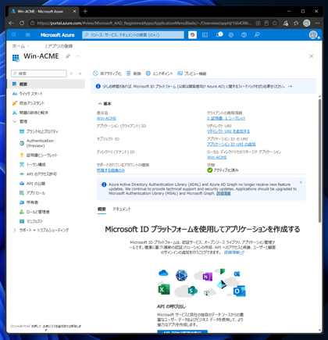328x340 pixels.
Task: Go back with browser back arrow
Action: [11, 23]
